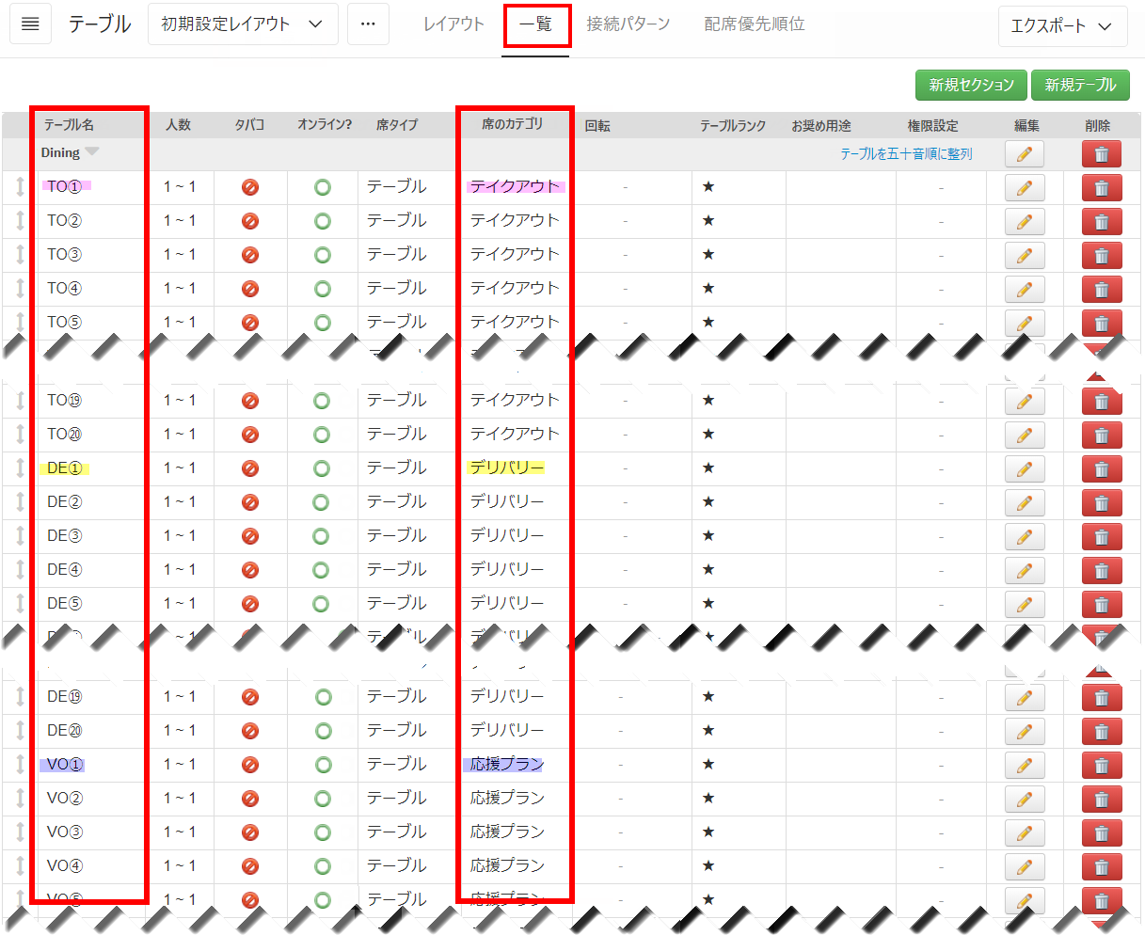
Task: Delete table TO⑳ with trash icon
Action: tap(1102, 436)
